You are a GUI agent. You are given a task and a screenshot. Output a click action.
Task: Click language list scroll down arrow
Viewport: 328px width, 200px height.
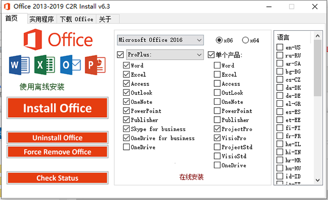318,180
